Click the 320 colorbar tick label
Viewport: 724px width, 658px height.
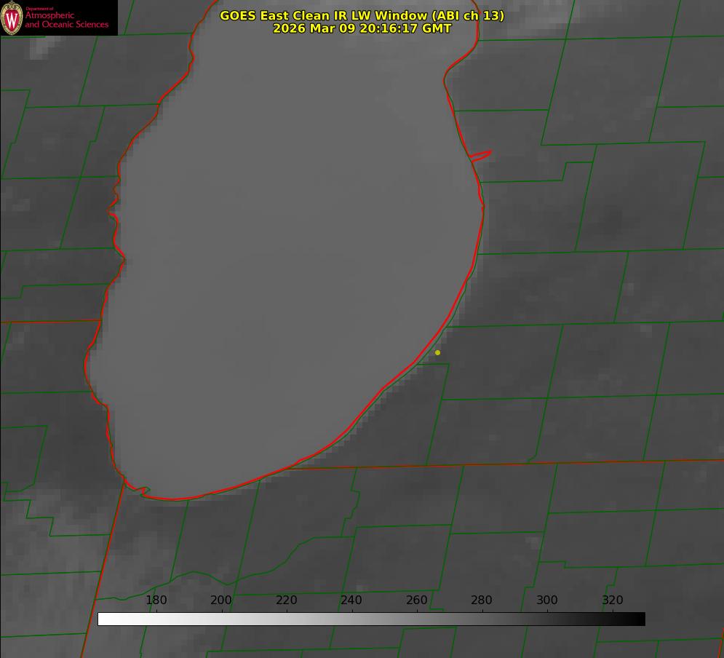click(x=613, y=600)
